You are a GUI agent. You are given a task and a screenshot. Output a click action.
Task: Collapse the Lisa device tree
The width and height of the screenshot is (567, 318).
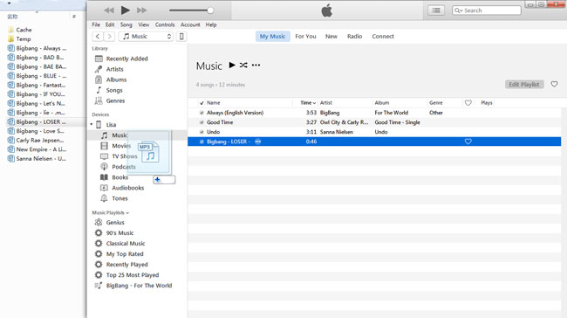91,125
